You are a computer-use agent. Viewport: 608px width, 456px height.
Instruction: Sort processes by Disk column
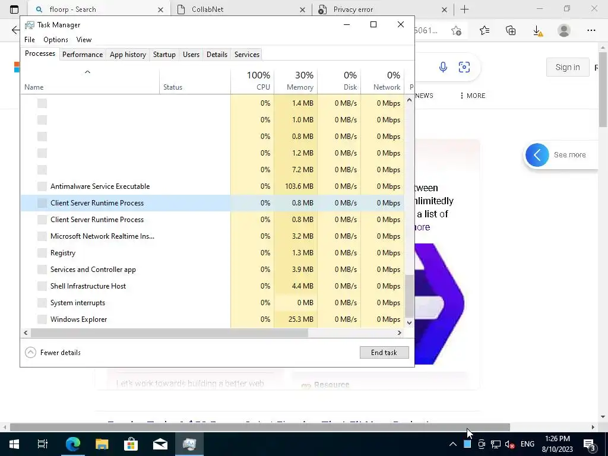[339, 81]
